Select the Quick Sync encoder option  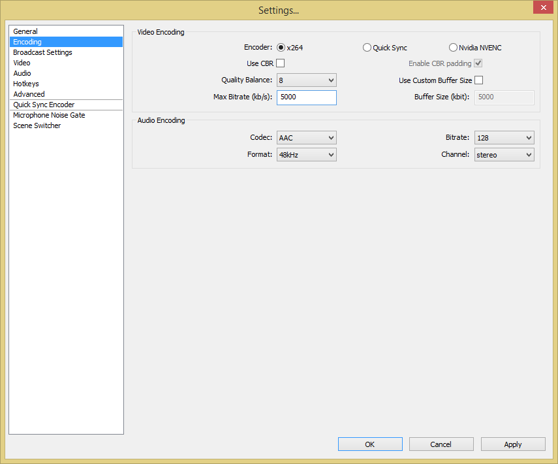coord(367,48)
